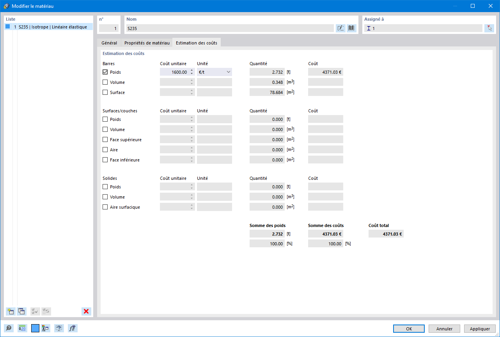
Task: Click the Barres Volume quantity 0.348
Action: click(x=267, y=82)
